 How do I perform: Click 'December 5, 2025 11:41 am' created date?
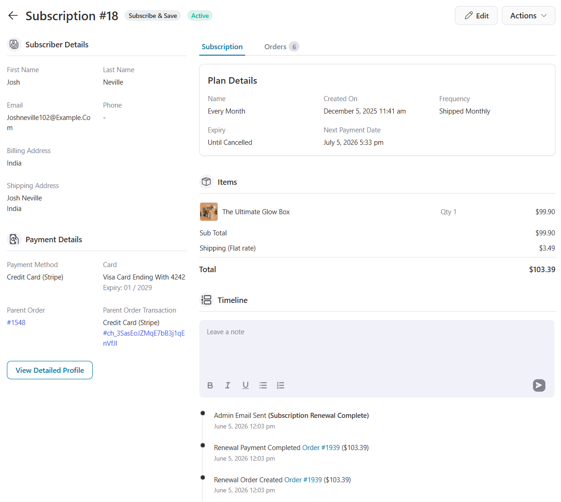(365, 111)
